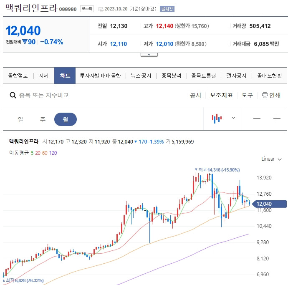This screenshot has height=285, width=288.
Task: Click the 고가 12,140 value
Action: [x=164, y=26]
